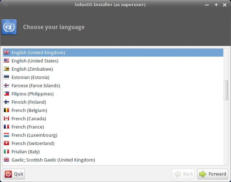The height and width of the screenshot is (182, 231).
Task: Click the Switzerland flag icon
Action: (6, 143)
